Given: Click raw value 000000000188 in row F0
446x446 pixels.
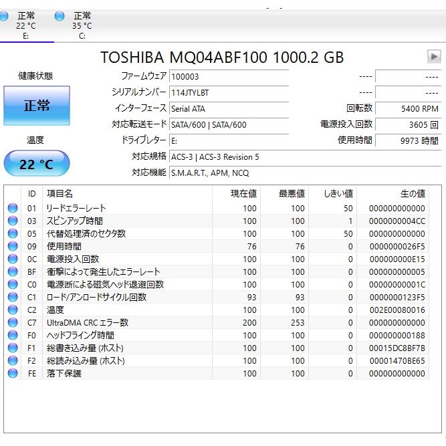Looking at the screenshot, I should pos(397,336).
